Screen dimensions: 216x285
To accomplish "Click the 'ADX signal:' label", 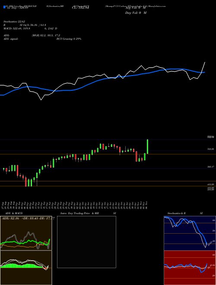I will point(11,39).
